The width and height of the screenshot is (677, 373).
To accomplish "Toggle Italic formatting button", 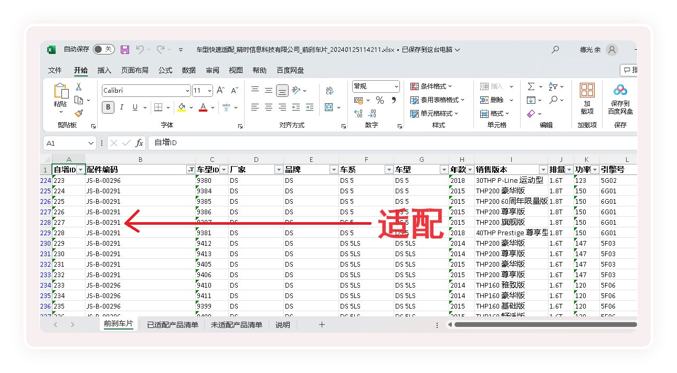I will [x=122, y=107].
